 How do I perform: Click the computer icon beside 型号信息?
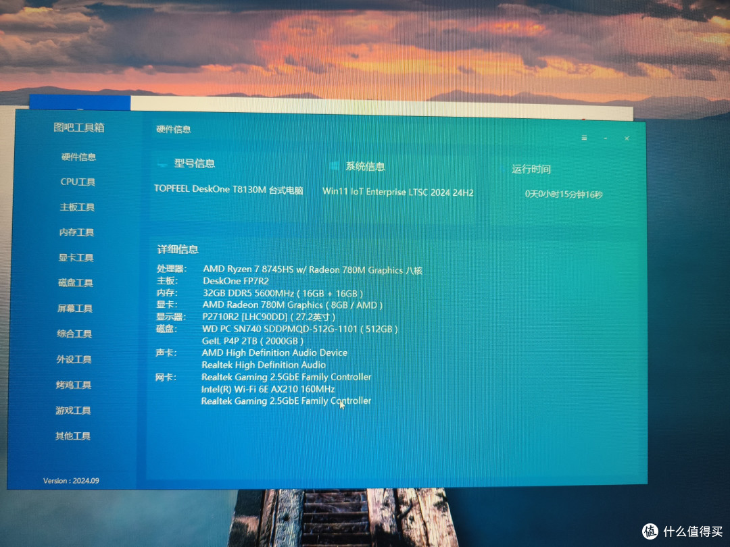(x=162, y=163)
